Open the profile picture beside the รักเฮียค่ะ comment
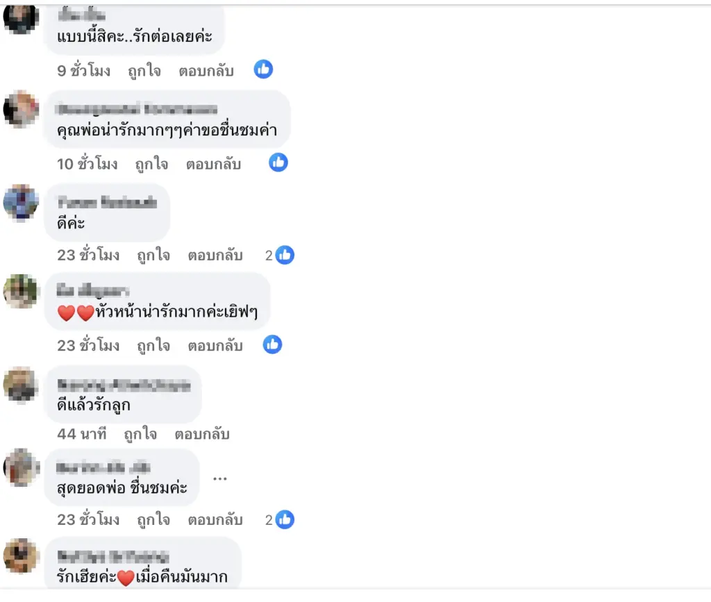711x602 pixels. [21, 555]
